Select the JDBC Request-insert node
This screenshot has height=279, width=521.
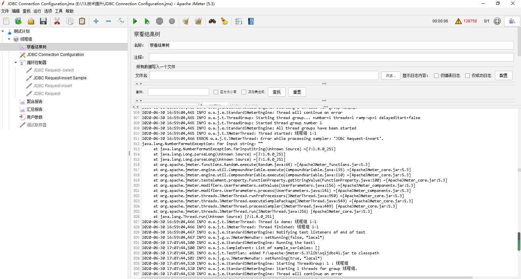click(x=52, y=86)
